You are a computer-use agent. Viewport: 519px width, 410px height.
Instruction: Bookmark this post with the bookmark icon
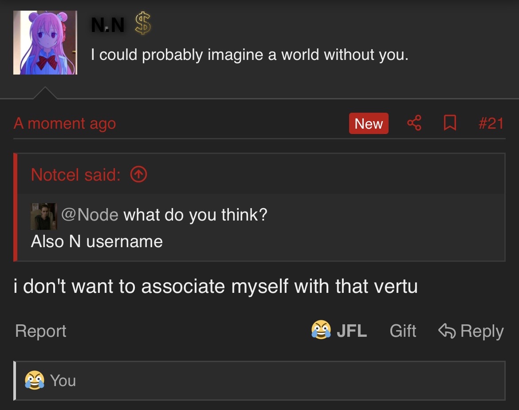(x=450, y=123)
